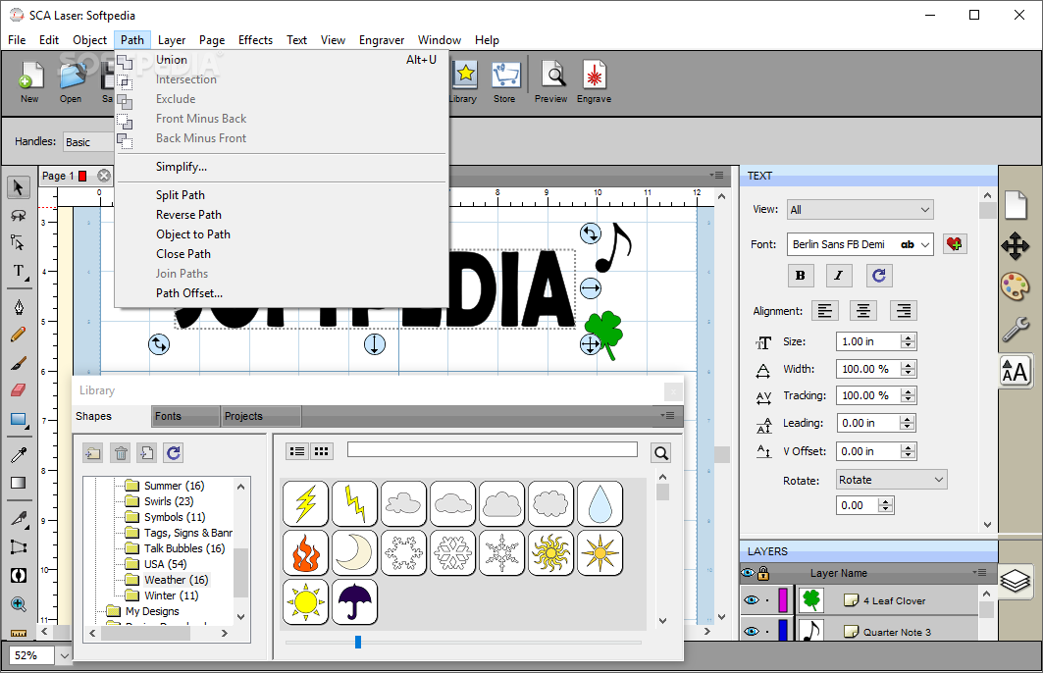Choose Object to Path menu item
The image size is (1043, 673).
[193, 234]
